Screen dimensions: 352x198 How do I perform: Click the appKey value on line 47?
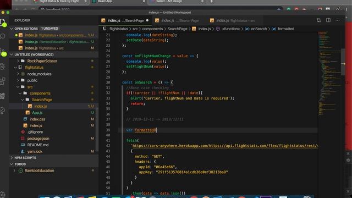click(192, 172)
